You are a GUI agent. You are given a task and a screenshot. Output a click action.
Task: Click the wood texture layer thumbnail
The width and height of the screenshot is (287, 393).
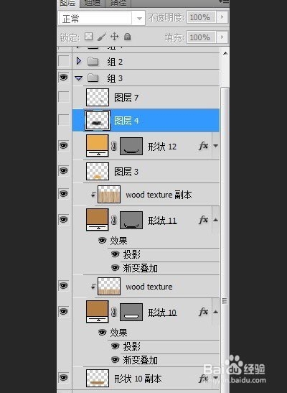(x=109, y=286)
